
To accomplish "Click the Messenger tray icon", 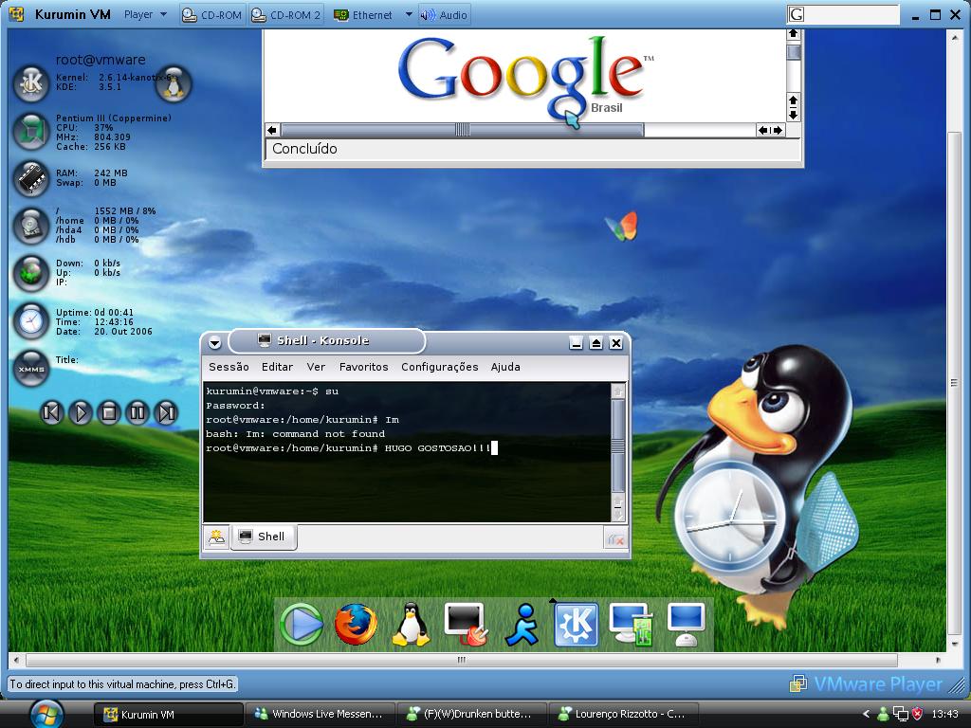I will point(883,715).
